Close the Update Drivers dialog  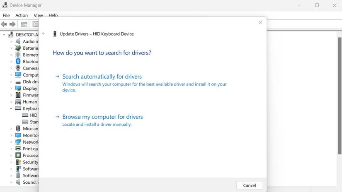click(x=260, y=22)
